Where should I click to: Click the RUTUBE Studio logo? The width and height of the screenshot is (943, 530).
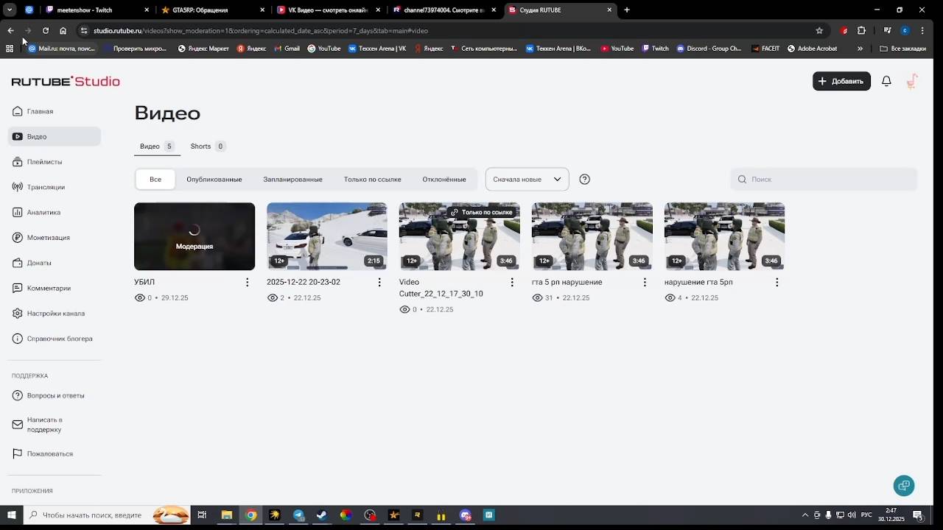click(66, 81)
